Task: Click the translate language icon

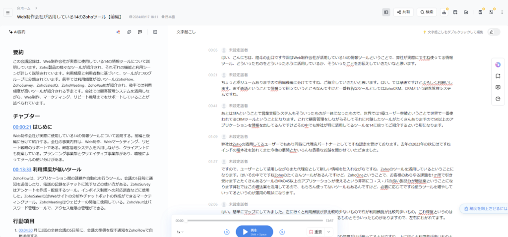Action: (491, 12)
